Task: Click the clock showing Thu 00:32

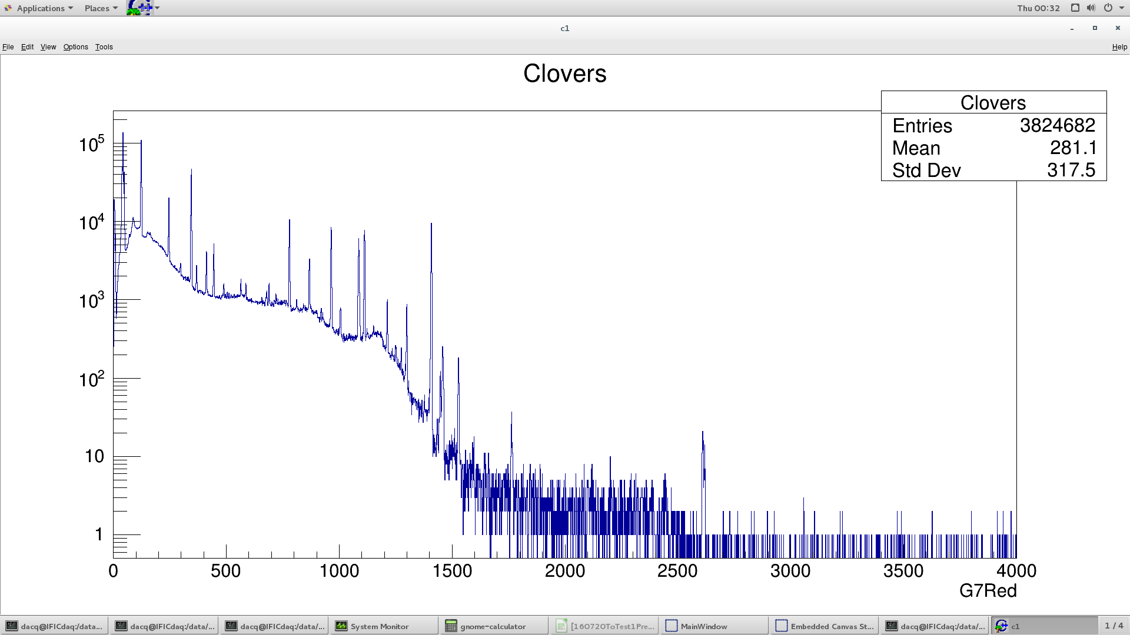Action: 1038,8
